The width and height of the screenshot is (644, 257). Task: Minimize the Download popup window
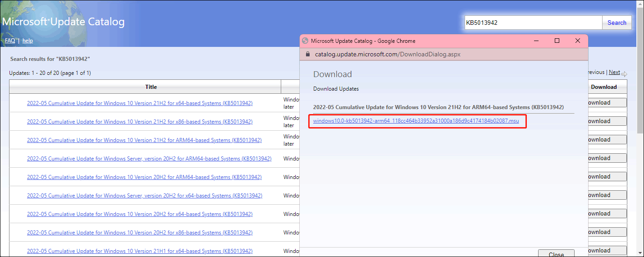(x=536, y=41)
